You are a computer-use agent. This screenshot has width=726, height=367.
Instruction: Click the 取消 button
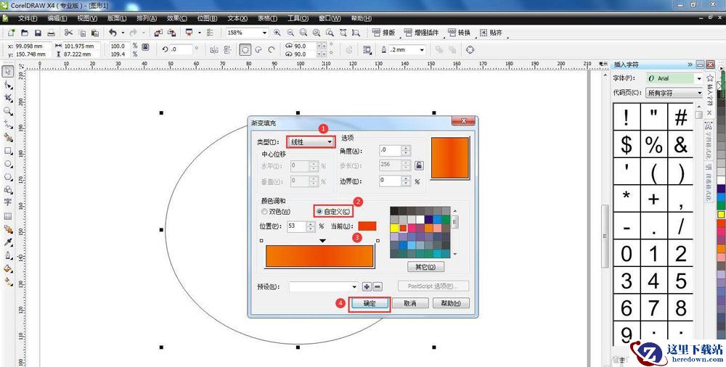pyautogui.click(x=409, y=303)
